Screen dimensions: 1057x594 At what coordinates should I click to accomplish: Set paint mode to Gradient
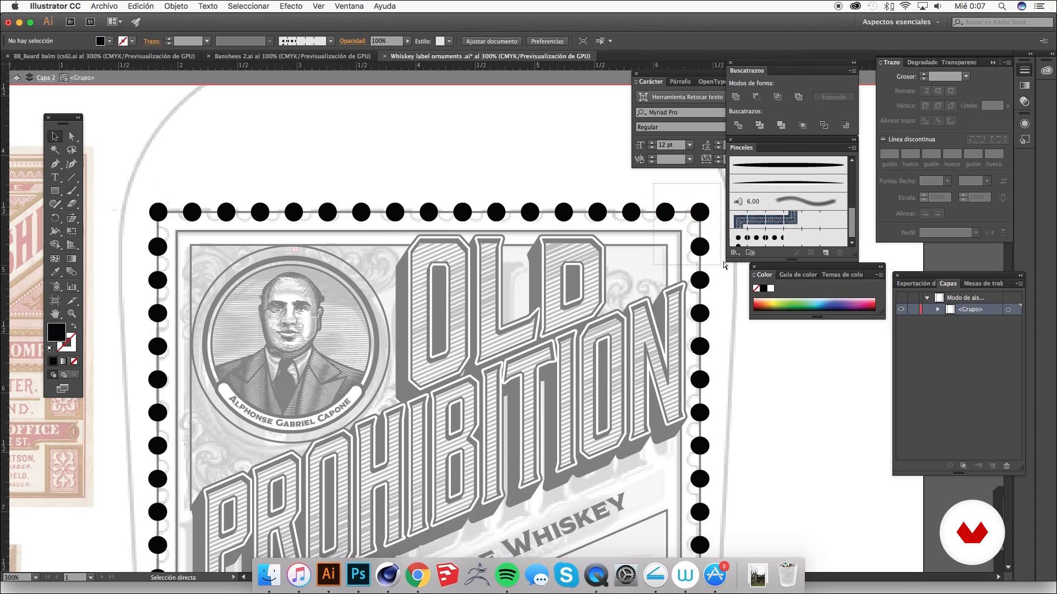[x=63, y=361]
